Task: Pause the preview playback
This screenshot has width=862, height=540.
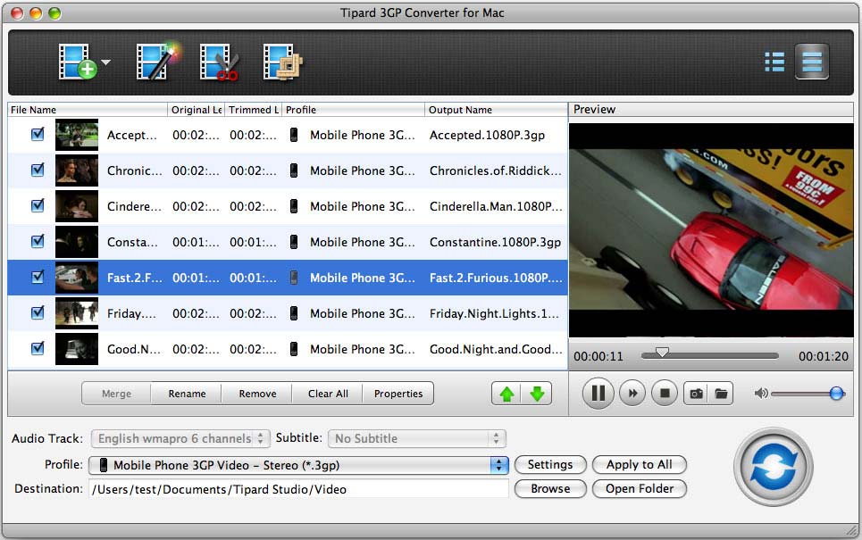Action: pyautogui.click(x=598, y=394)
